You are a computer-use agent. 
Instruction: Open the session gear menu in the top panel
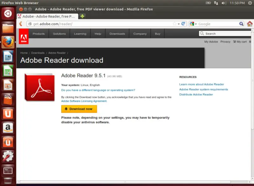[250, 3]
